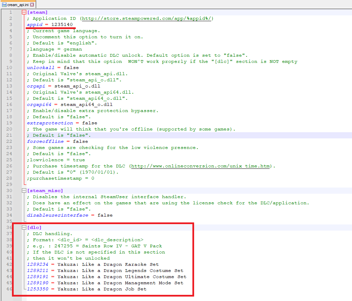Click the save icon on cream_api.ini tab

pos(4,4)
